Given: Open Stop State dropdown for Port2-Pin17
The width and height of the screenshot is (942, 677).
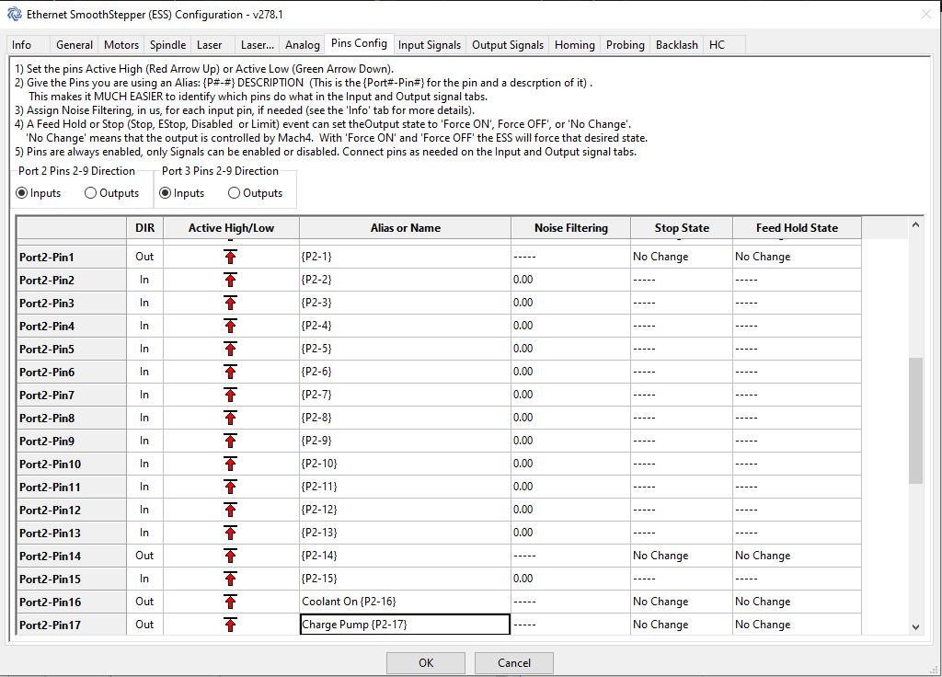Looking at the screenshot, I should click(x=682, y=625).
